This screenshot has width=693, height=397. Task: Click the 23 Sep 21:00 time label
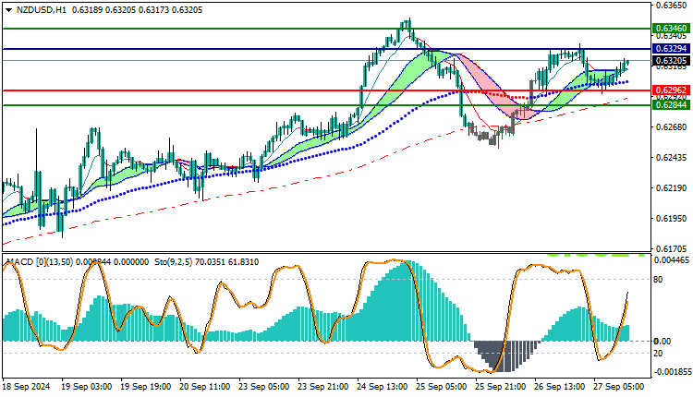point(323,387)
